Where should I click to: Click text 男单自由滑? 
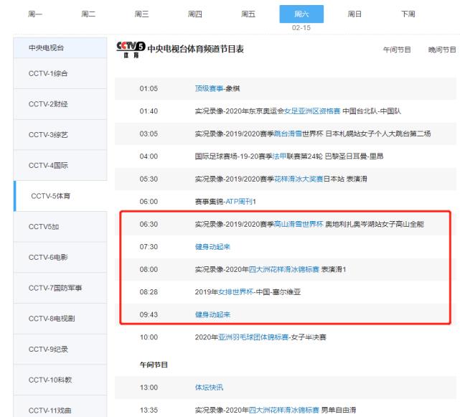coord(339,410)
